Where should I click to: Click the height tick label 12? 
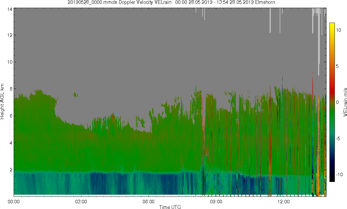point(10,35)
